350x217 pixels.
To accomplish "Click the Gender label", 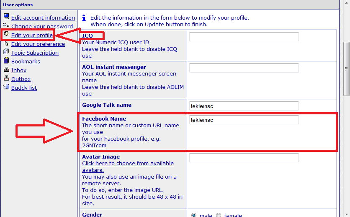I will tap(92, 214).
